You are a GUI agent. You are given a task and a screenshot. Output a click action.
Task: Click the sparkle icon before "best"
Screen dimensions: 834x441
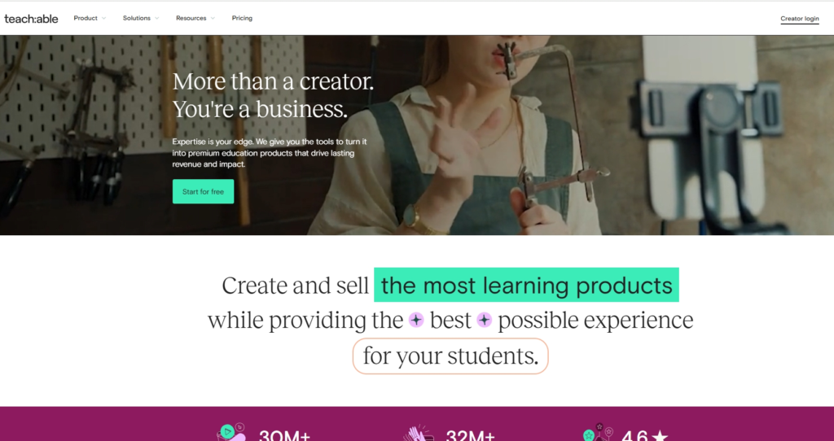coord(416,321)
